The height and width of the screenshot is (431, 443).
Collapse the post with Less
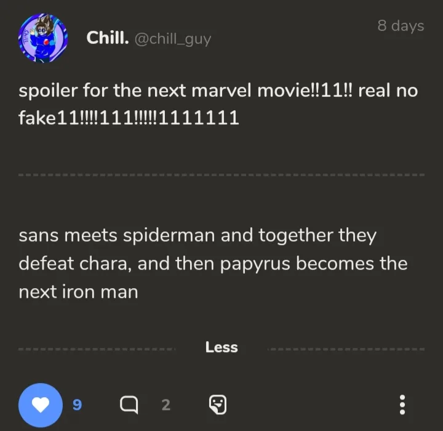tap(221, 347)
